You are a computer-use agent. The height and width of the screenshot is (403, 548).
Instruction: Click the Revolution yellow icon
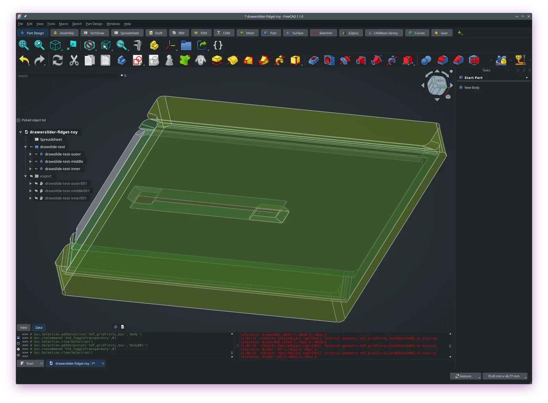(x=233, y=61)
